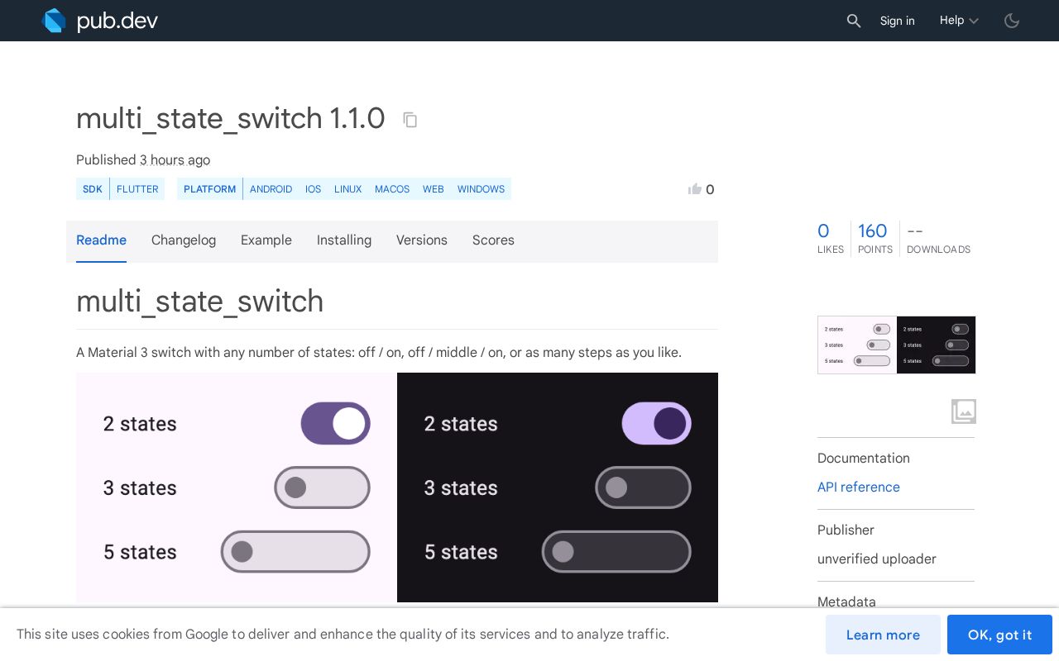Click the 'Published 3 hours ago' timestamp

point(143,160)
